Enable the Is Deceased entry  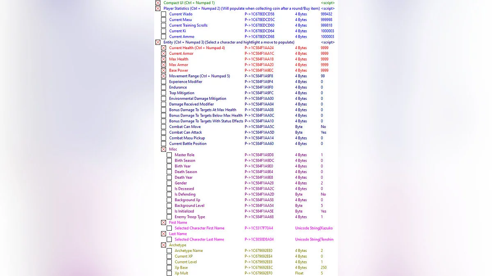point(169,188)
